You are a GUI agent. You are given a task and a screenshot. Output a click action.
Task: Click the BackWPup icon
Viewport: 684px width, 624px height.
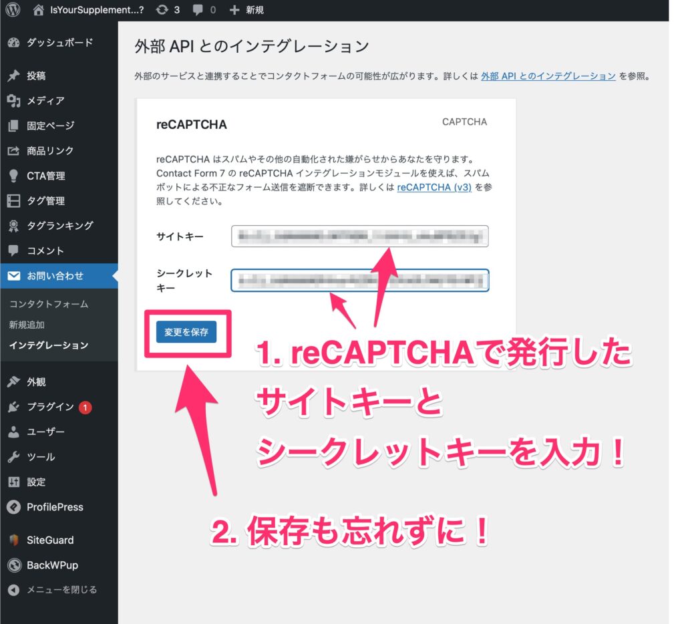15,565
